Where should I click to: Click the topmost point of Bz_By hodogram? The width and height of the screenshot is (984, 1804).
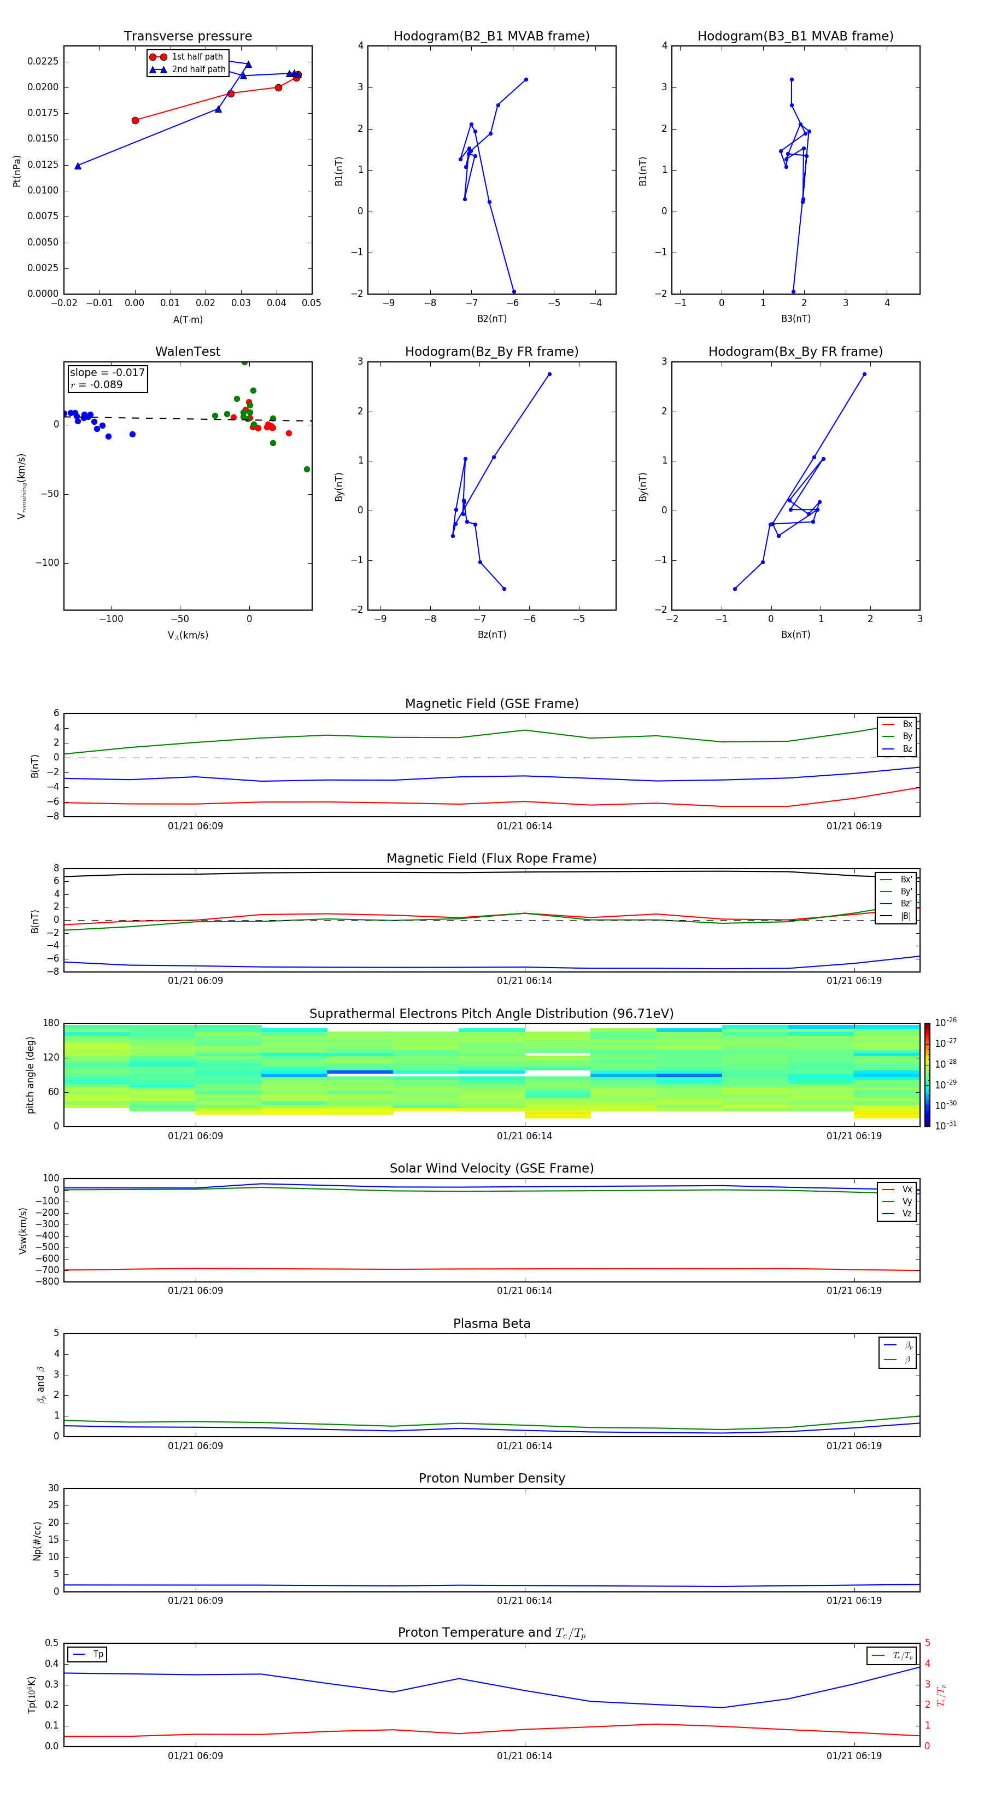tap(549, 374)
